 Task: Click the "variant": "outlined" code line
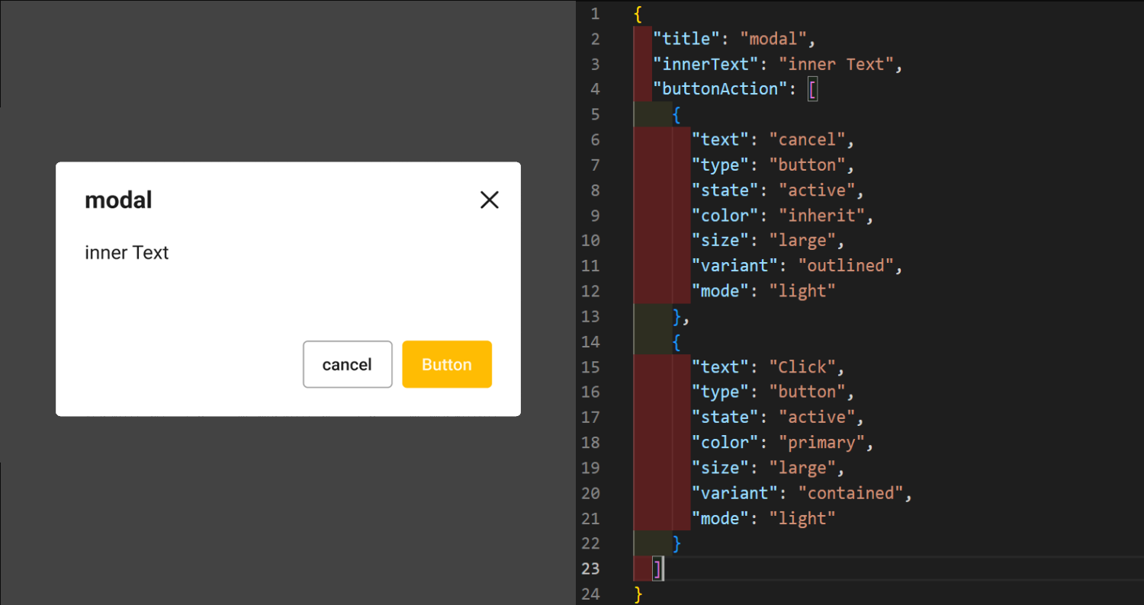click(x=797, y=265)
